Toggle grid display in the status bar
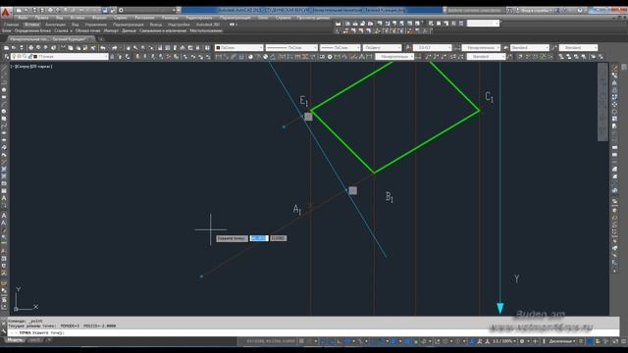This screenshot has width=628, height=353. [301, 341]
